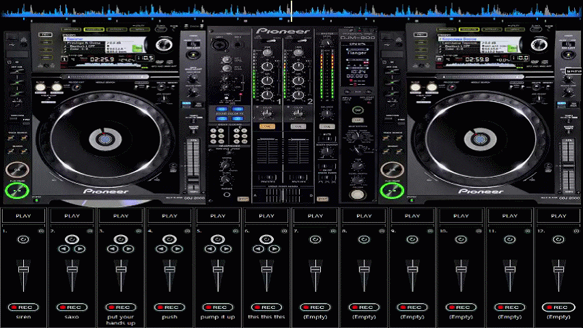583x328 pixels.
Task: Click left deck rotary browse knob
Action: point(164,45)
